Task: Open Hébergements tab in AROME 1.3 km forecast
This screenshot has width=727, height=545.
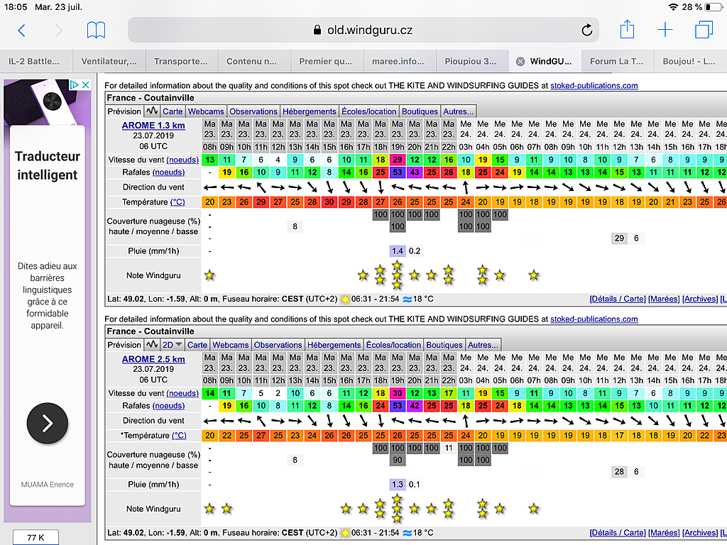Action: point(310,111)
